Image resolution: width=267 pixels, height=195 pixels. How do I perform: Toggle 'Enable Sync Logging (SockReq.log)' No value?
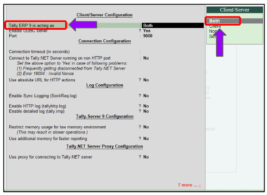(146, 96)
